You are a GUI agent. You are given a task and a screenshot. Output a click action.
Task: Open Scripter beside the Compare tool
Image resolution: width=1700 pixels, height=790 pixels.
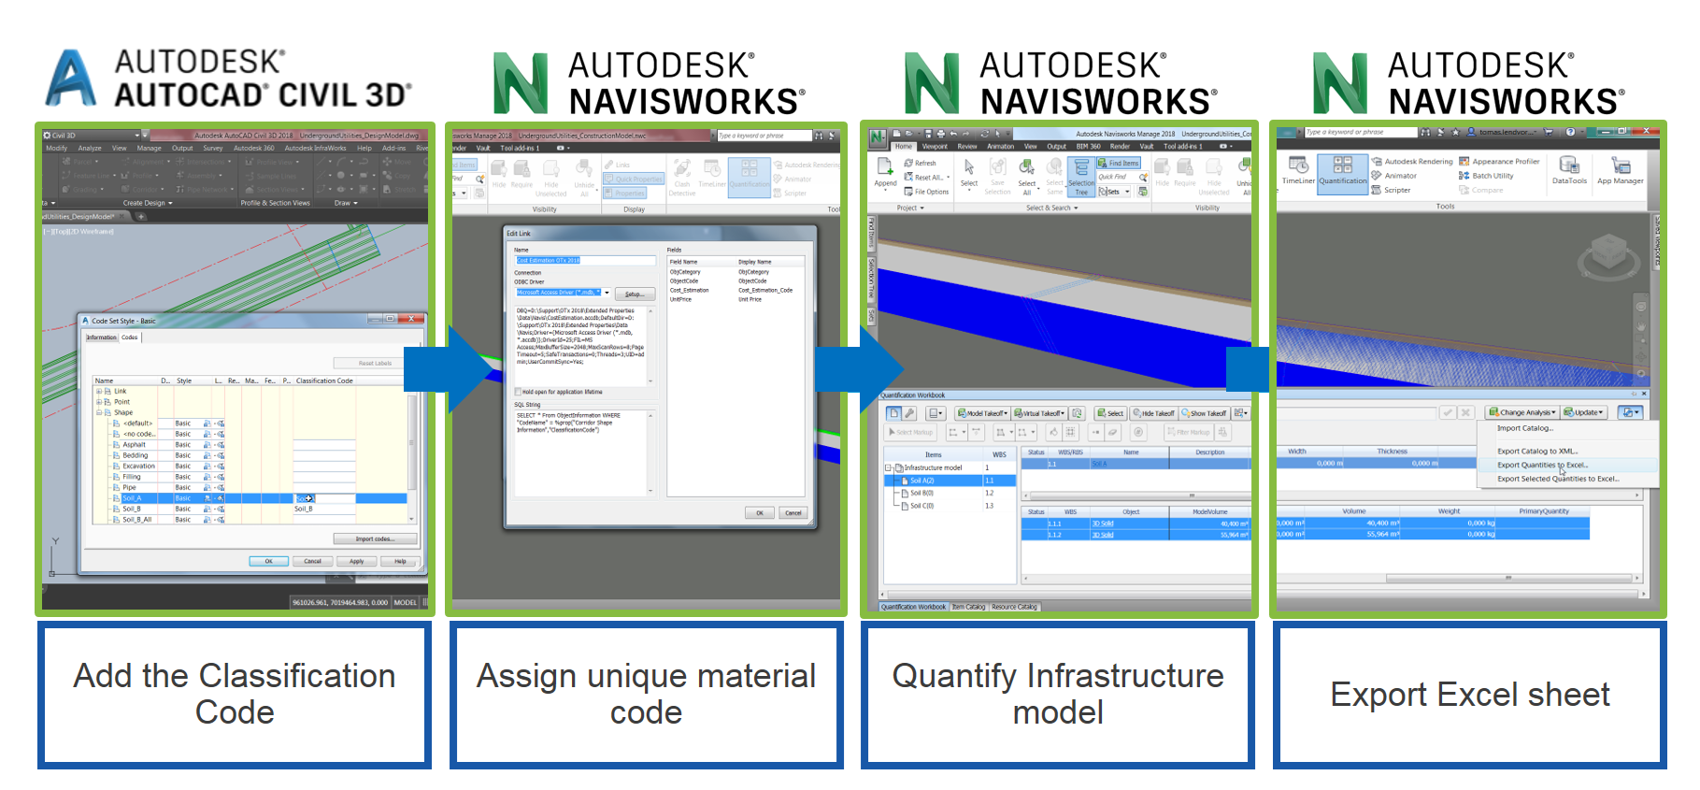click(x=1391, y=190)
